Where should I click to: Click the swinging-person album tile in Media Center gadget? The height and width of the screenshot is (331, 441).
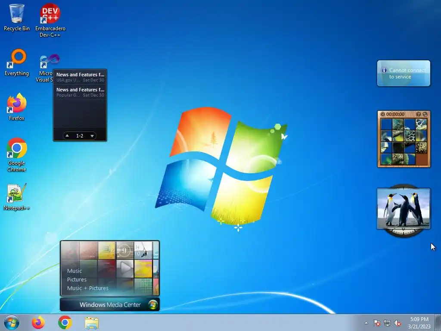click(x=143, y=250)
